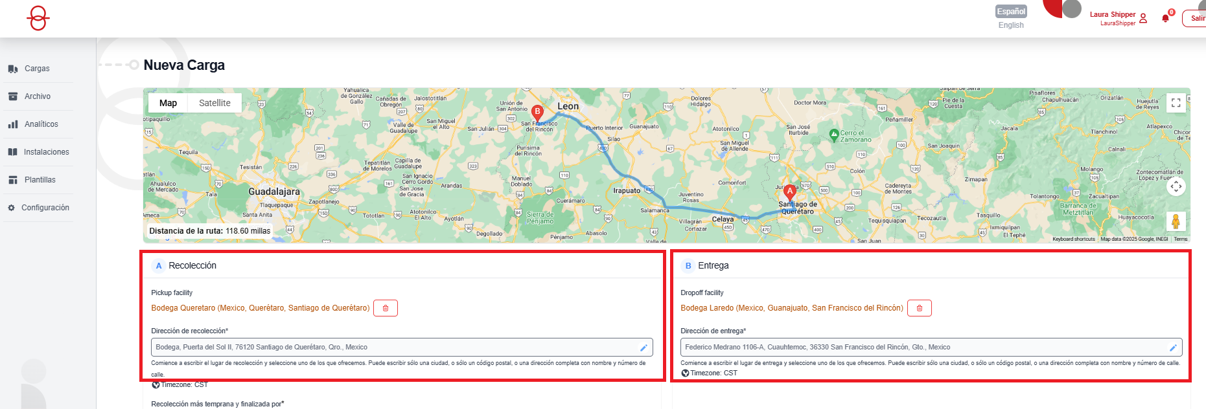Screen dimensions: 1206x409
Task: Switch language to English
Action: click(1011, 25)
